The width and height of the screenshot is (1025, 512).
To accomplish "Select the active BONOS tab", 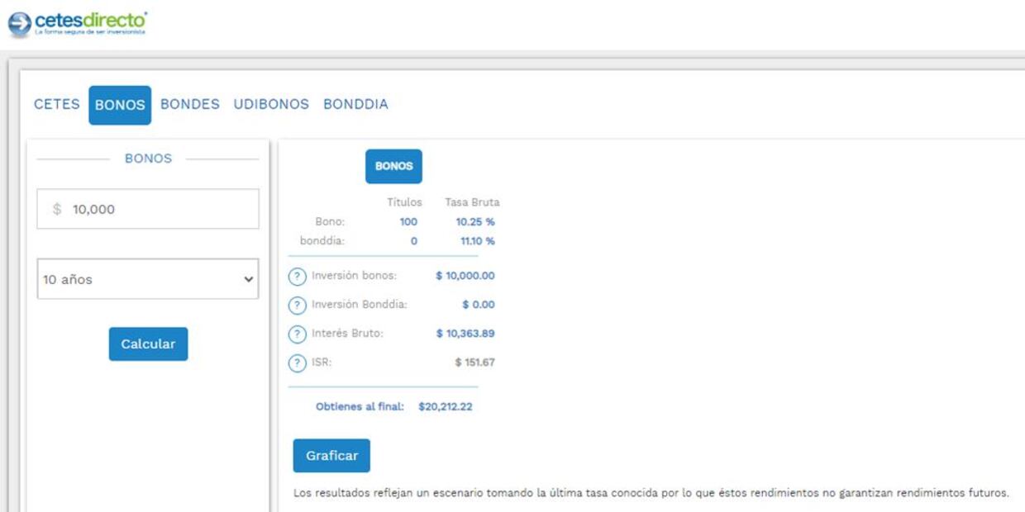I will pyautogui.click(x=120, y=106).
